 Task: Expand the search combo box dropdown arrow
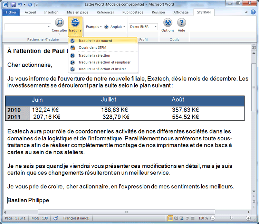pos(49,27)
